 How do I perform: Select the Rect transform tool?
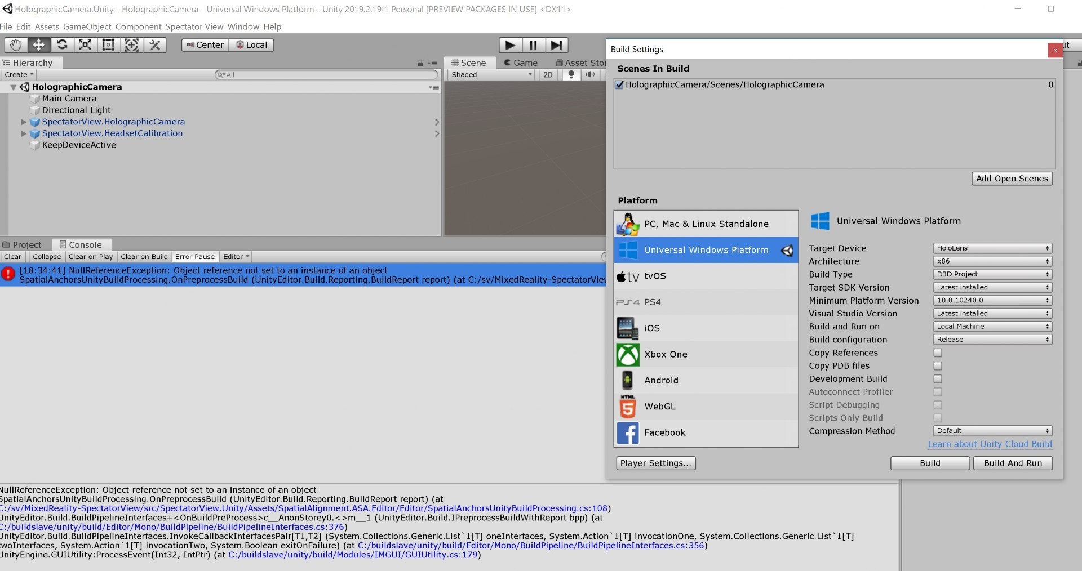point(108,45)
